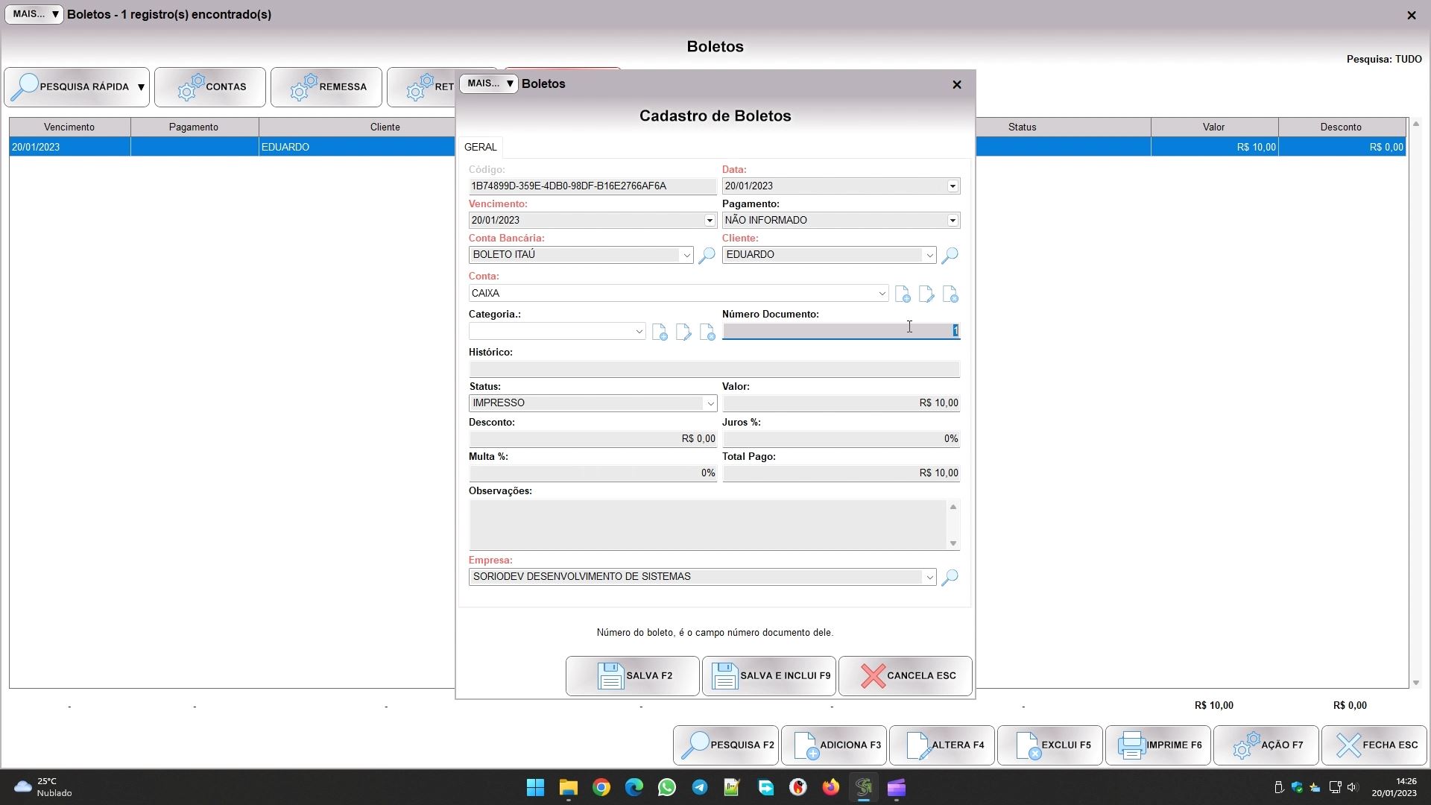Click down arrow of Observações scrollbar
The height and width of the screenshot is (805, 1431).
[x=953, y=543]
